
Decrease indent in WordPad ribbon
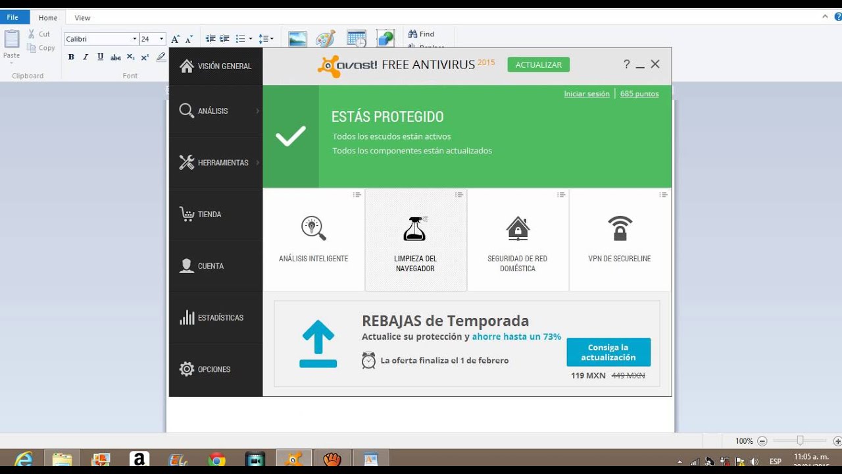[210, 39]
